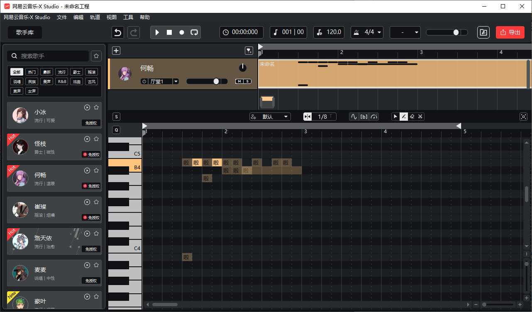Click the fit-to-view focus icon
532x312 pixels.
pyautogui.click(x=523, y=117)
